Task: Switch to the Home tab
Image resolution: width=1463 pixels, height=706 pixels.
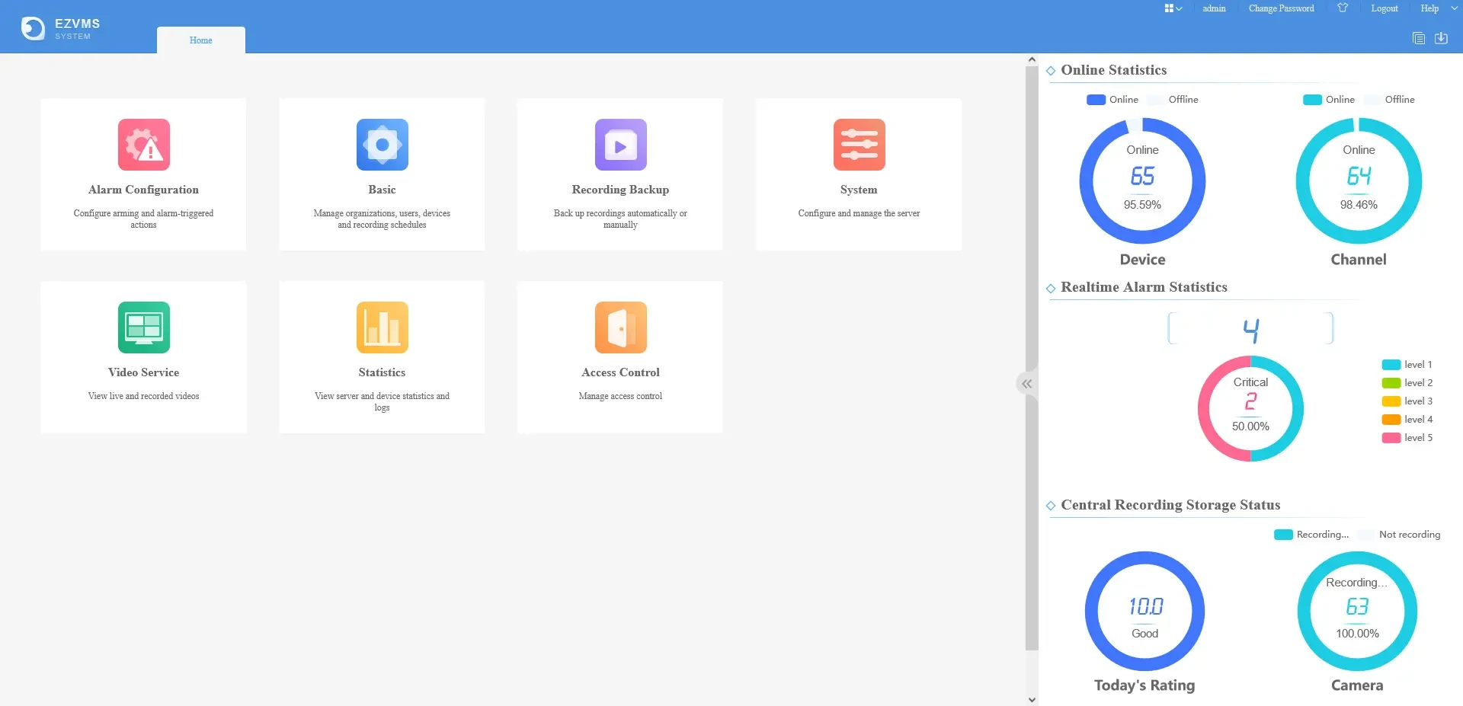Action: tap(201, 40)
